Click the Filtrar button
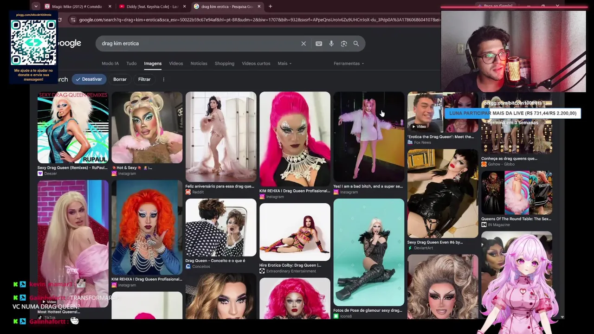This screenshot has width=594, height=334. (x=144, y=79)
